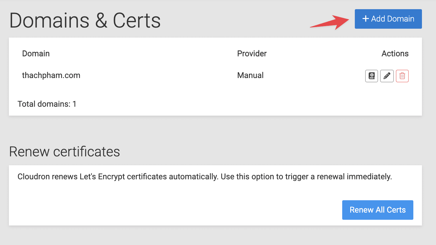The height and width of the screenshot is (245, 436).
Task: Click the Actions column header
Action: click(x=395, y=54)
